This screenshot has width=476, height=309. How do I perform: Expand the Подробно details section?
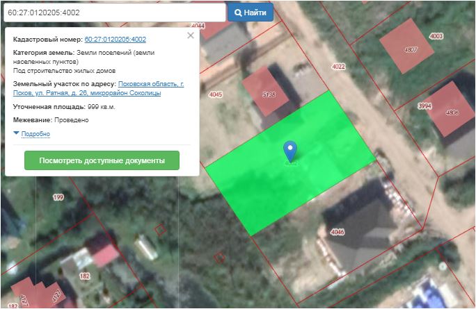point(35,133)
